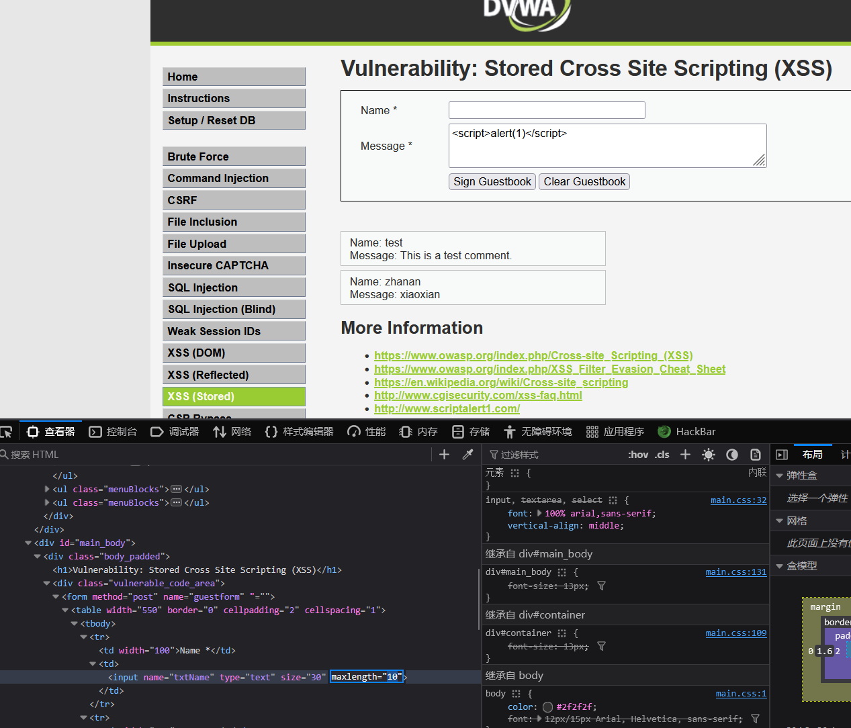Click selector highlighter icon for div#main_body rule
851x728 pixels.
[562, 572]
